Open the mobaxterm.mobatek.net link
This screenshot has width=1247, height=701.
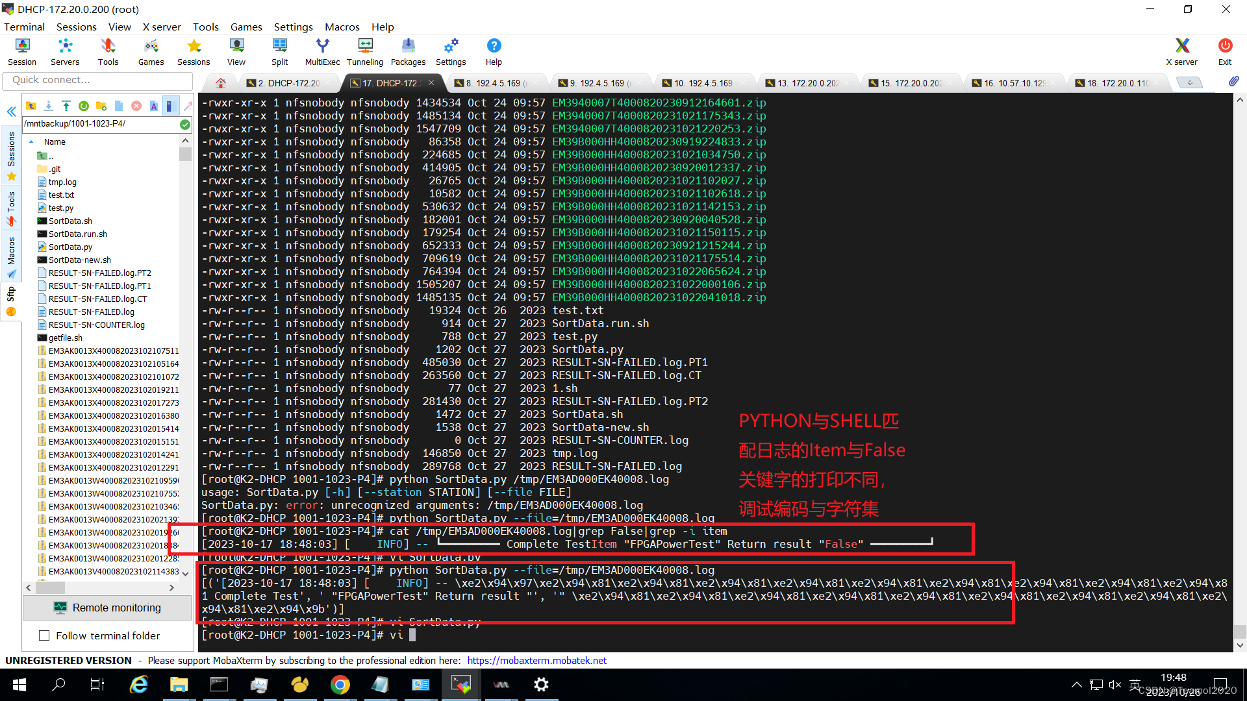[x=536, y=661]
